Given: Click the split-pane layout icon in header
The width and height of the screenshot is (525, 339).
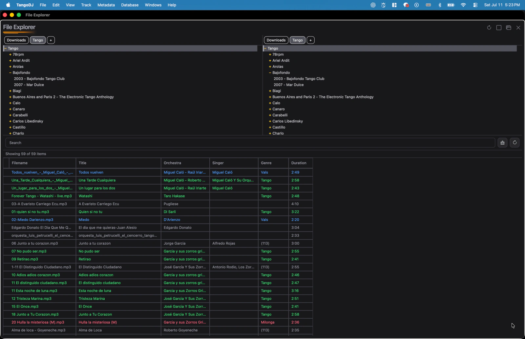Looking at the screenshot, I should tap(509, 28).
